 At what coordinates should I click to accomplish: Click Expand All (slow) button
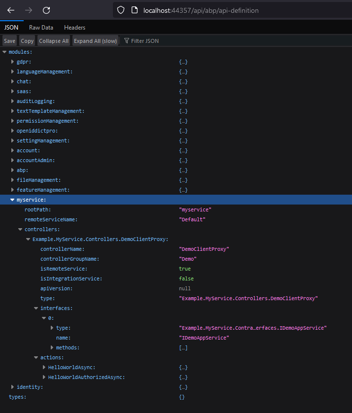click(x=95, y=41)
